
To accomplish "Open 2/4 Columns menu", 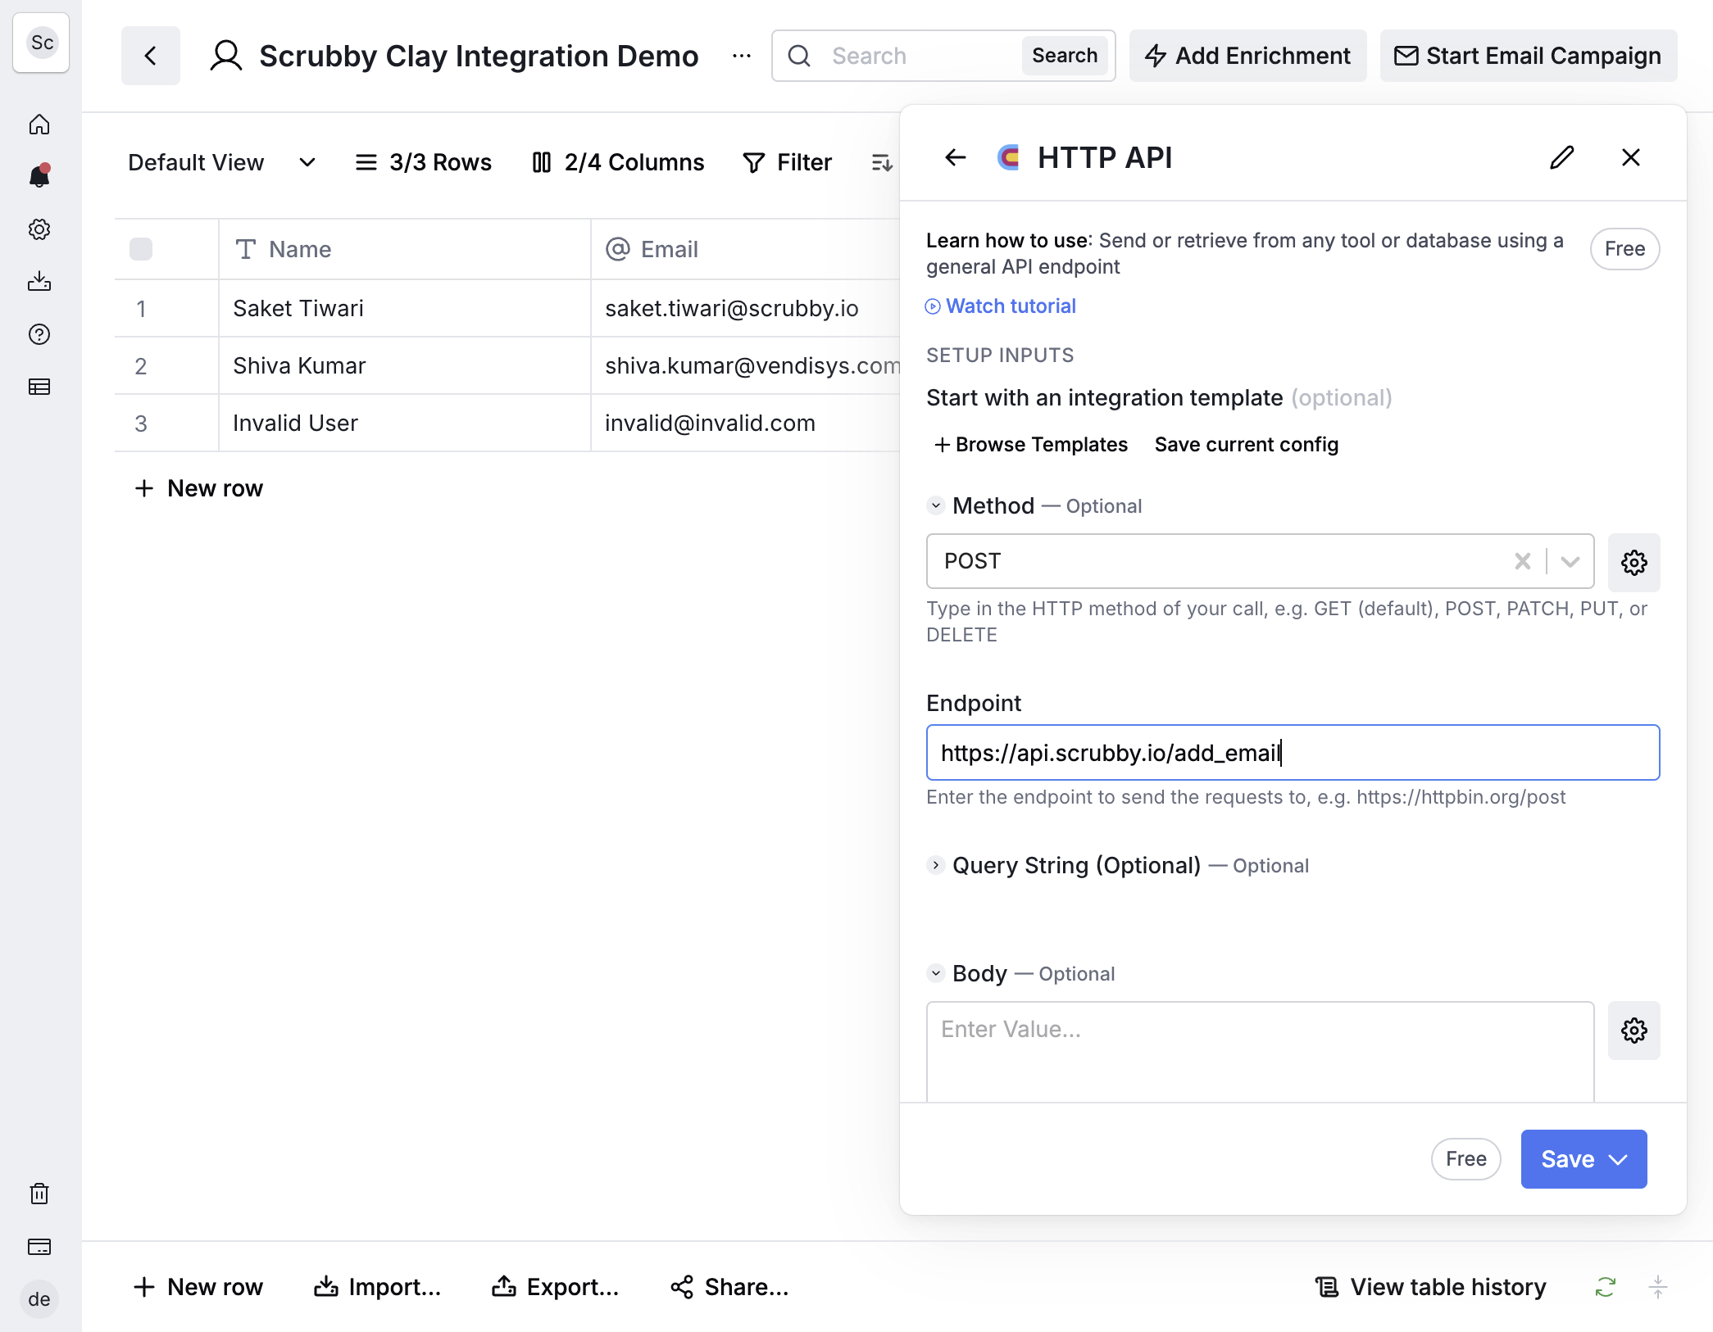I will pyautogui.click(x=618, y=162).
